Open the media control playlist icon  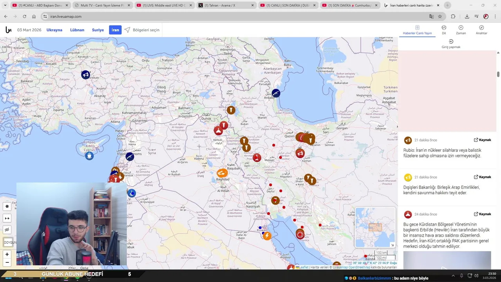(x=476, y=16)
